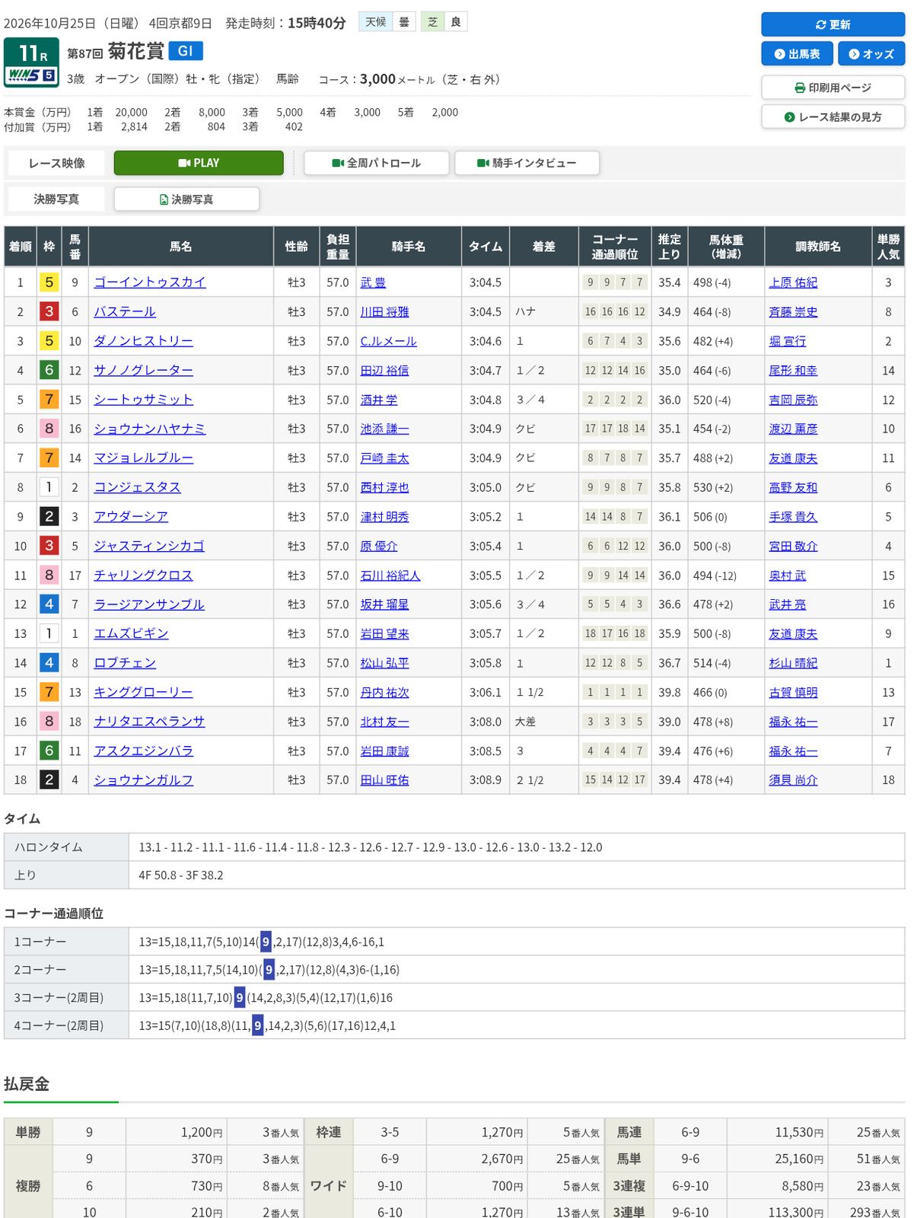
Task: Open trainer 斉藤 崇史 profile
Action: [793, 311]
